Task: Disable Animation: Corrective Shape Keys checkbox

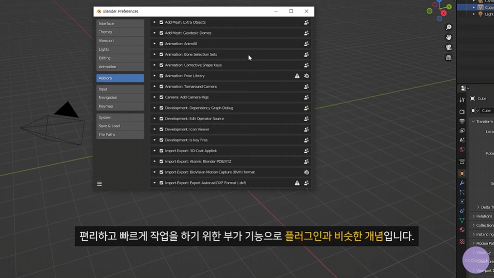Action: [161, 65]
